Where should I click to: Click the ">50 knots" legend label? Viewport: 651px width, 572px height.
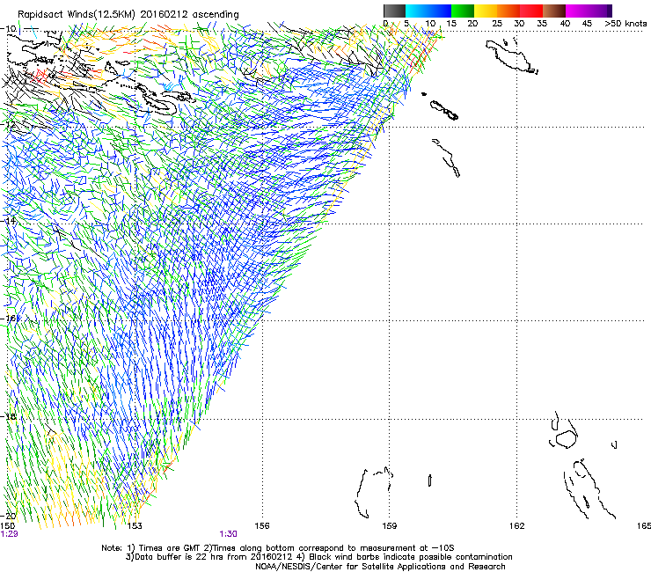coord(625,23)
